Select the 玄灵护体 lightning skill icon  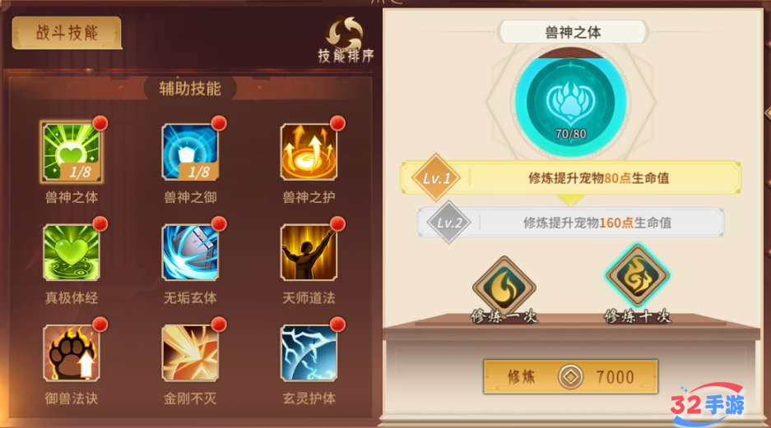coord(309,353)
